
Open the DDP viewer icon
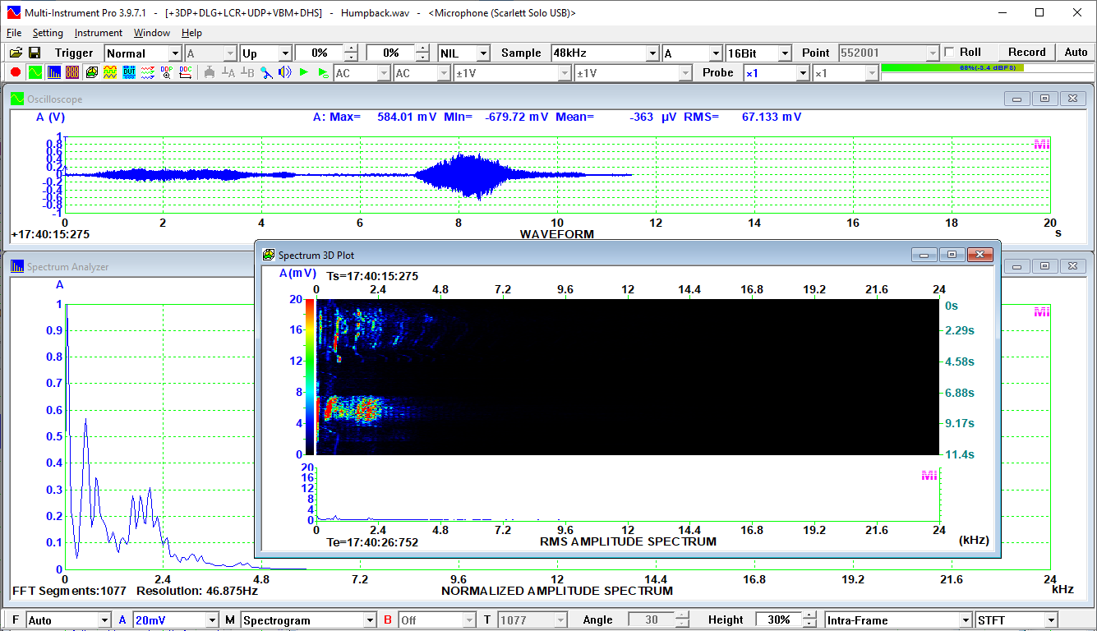tap(166, 72)
